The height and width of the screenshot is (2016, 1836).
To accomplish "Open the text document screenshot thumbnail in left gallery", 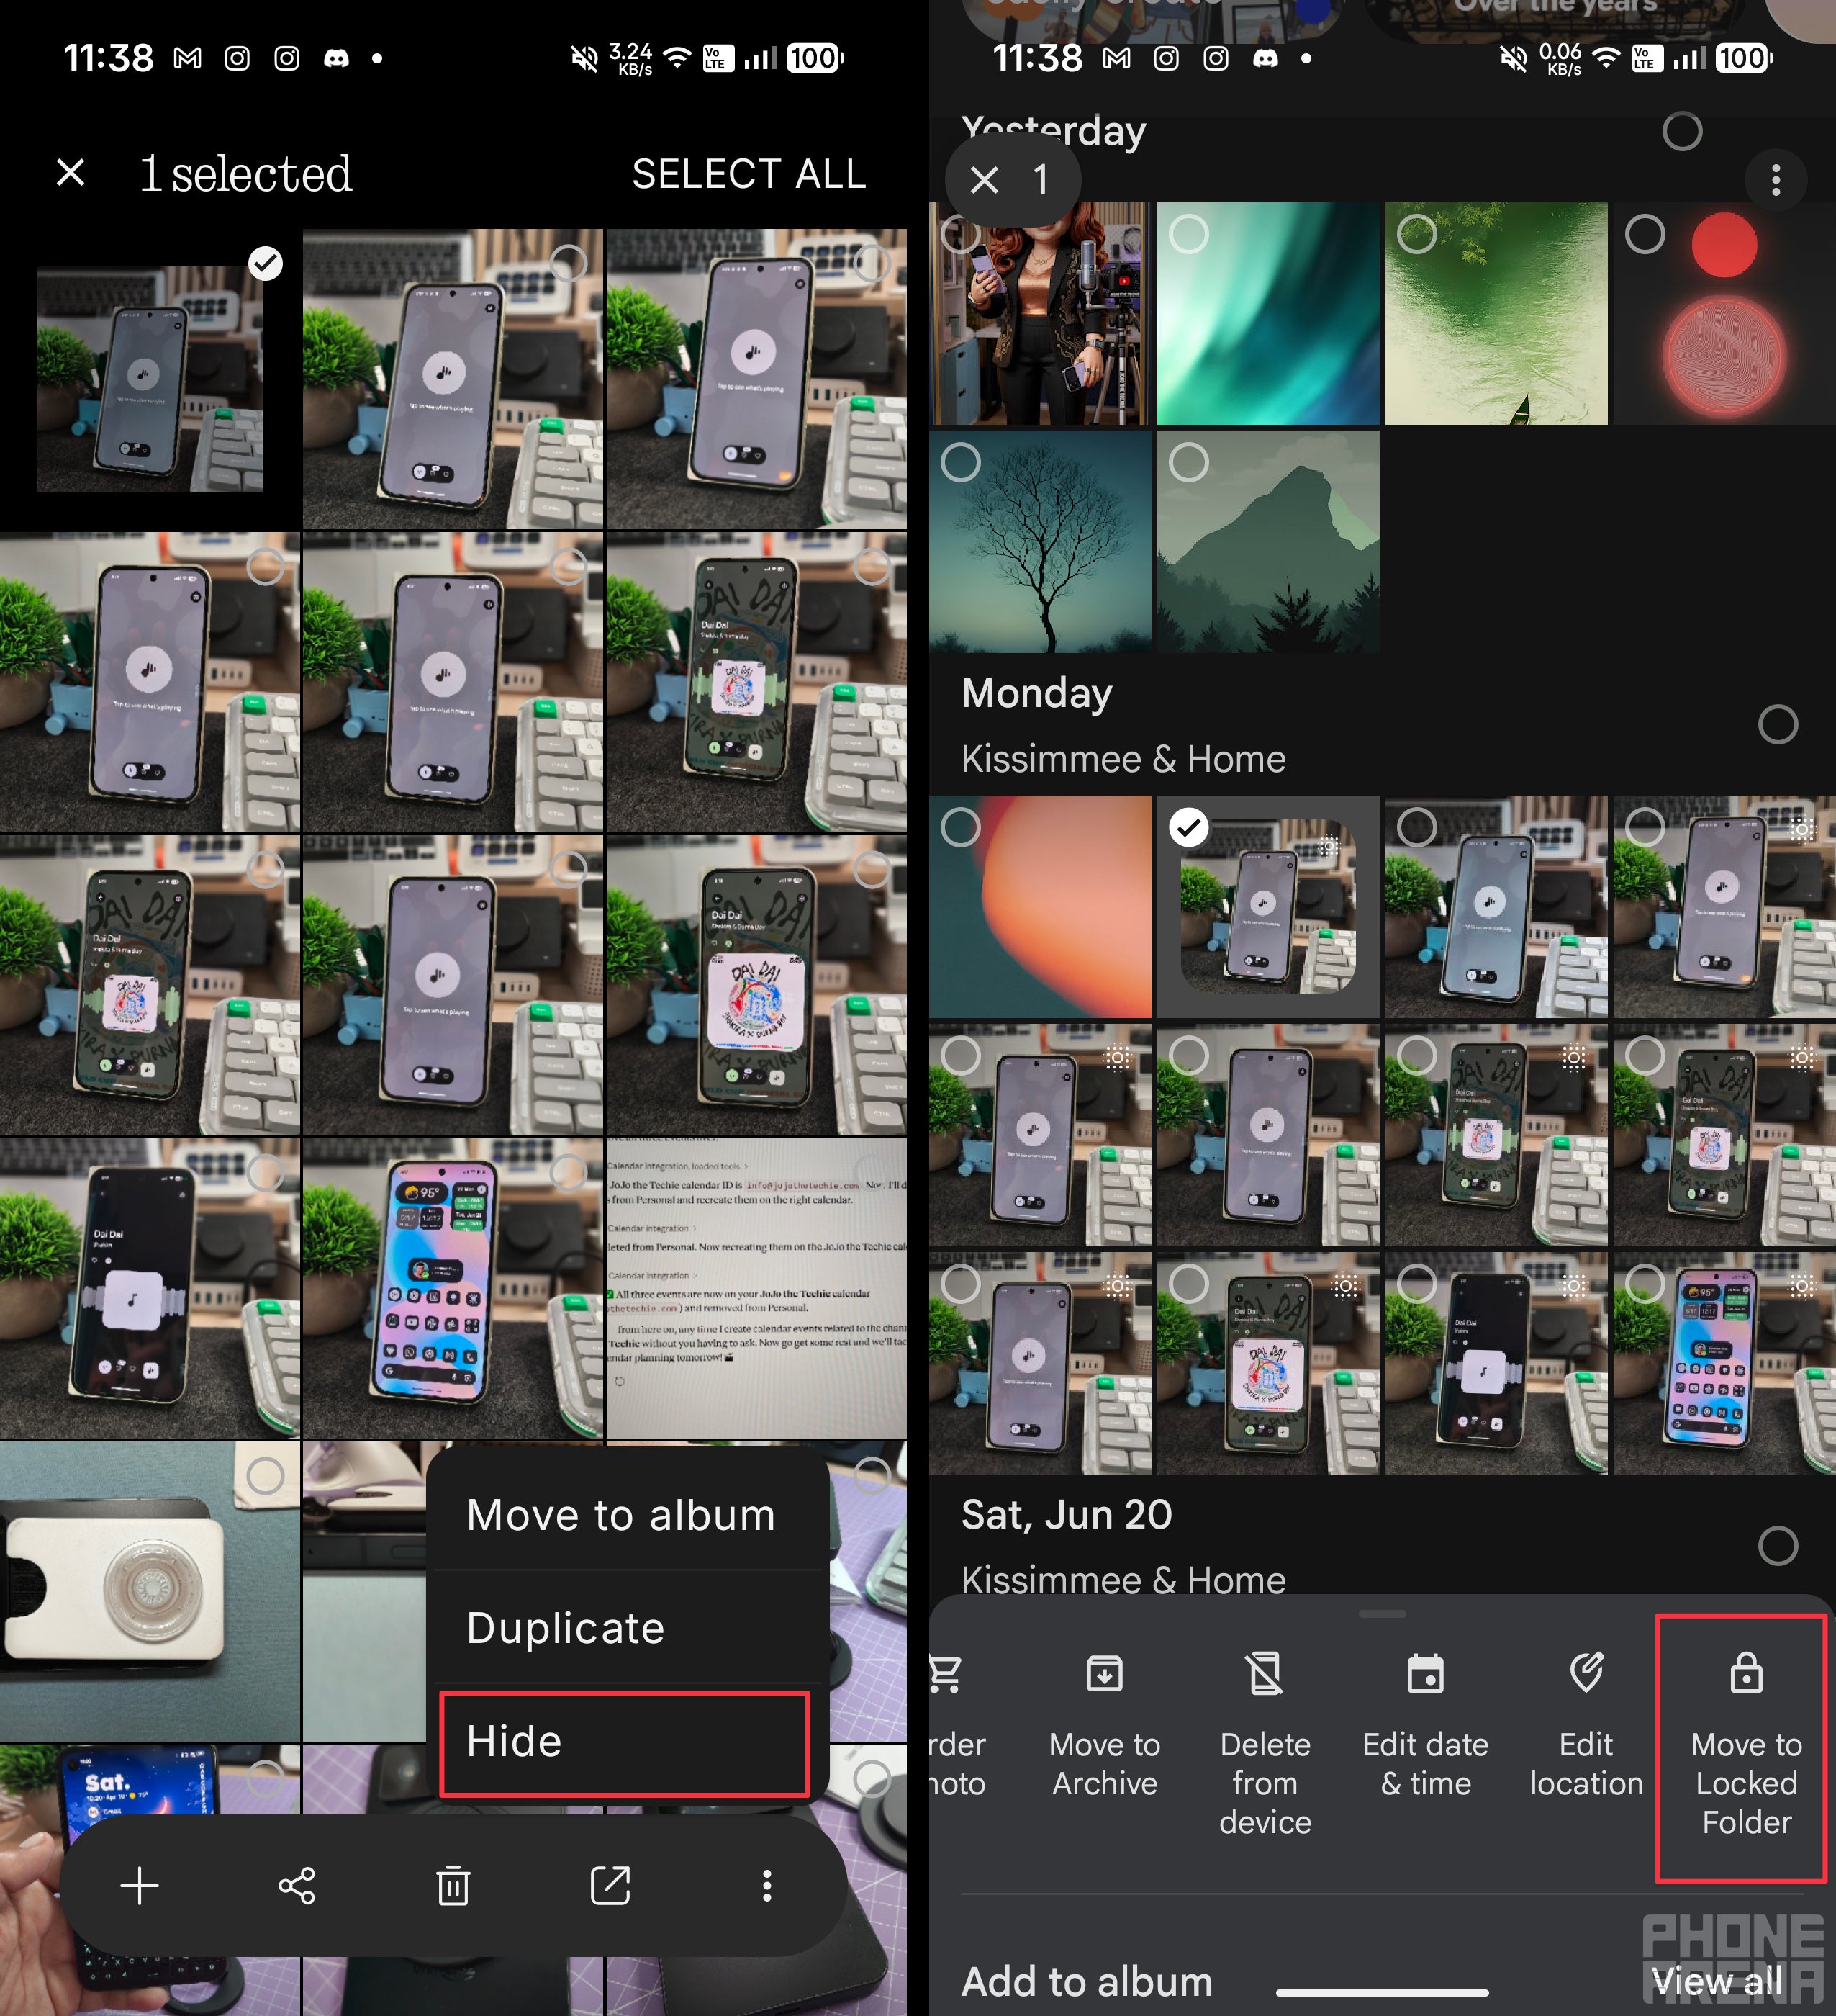I will click(756, 1288).
